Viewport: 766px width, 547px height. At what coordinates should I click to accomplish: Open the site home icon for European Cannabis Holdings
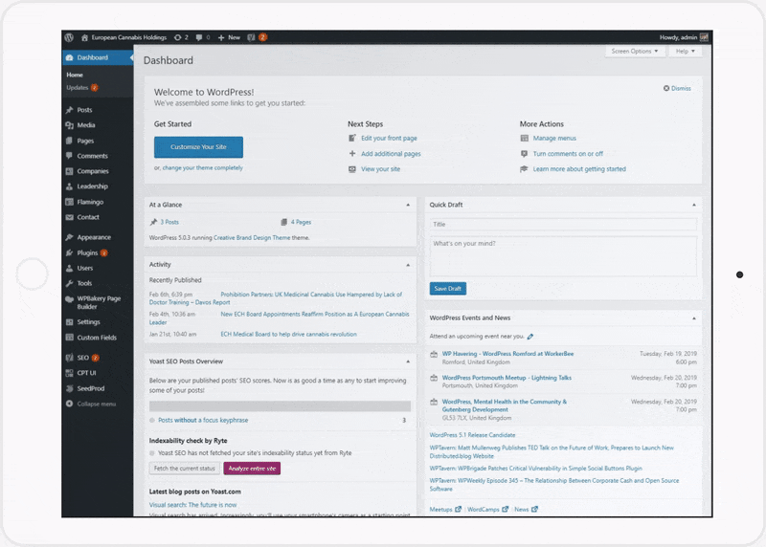point(84,37)
